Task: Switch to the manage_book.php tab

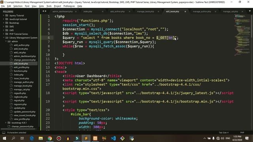Action: (x=145, y=11)
